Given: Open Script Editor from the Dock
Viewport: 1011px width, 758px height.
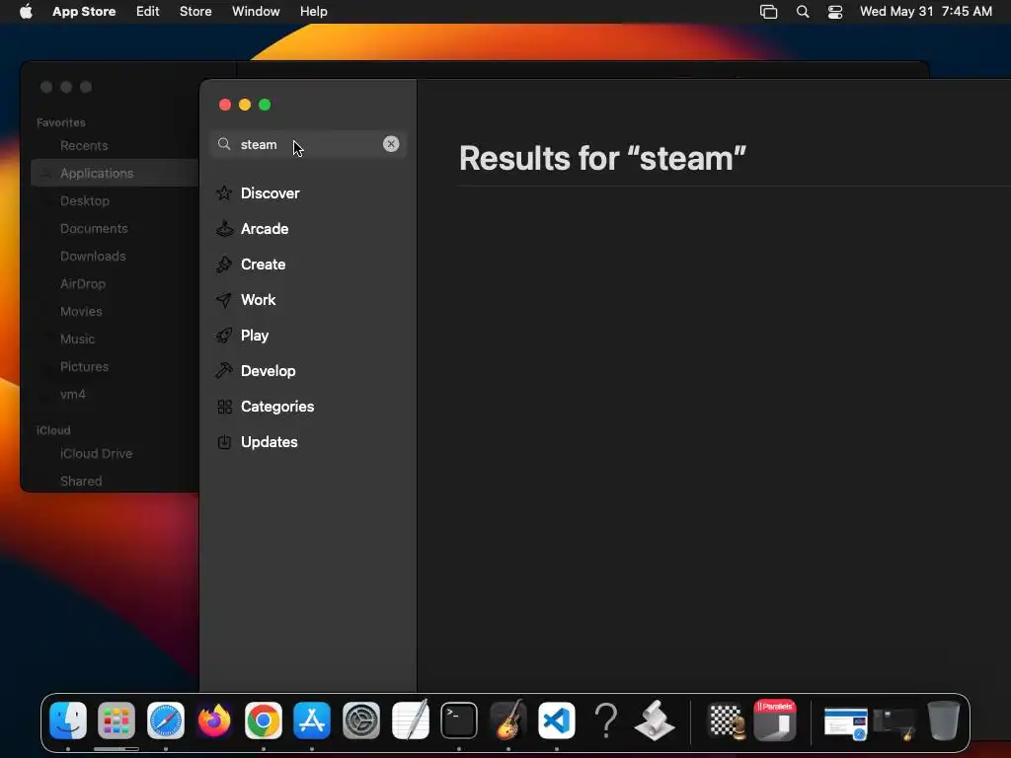Looking at the screenshot, I should tap(655, 720).
